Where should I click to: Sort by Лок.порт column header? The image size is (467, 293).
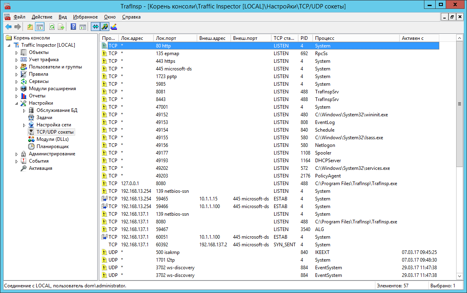click(x=175, y=38)
